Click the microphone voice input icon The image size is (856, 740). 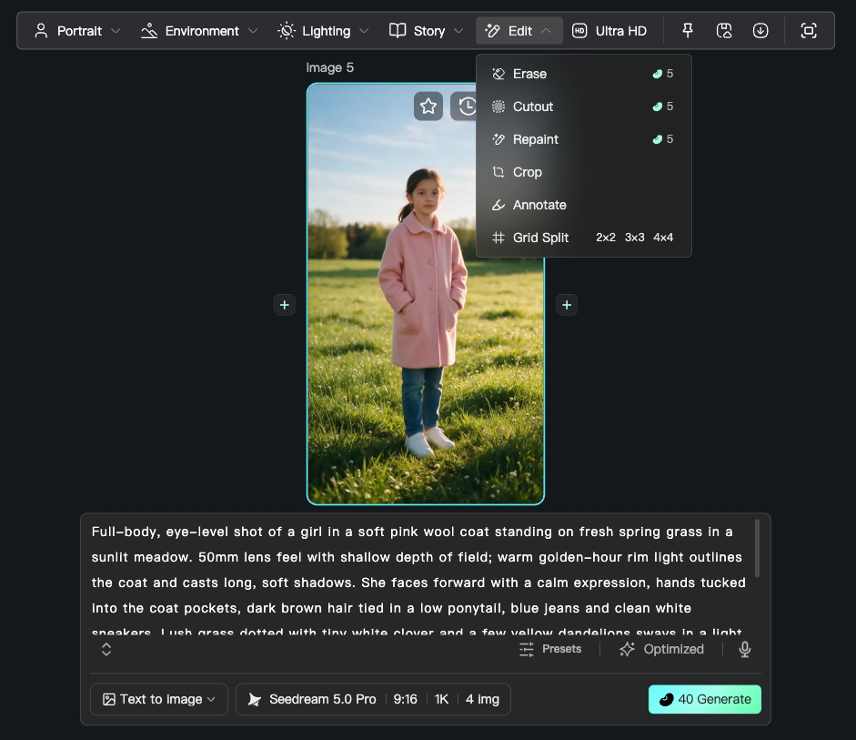[745, 649]
